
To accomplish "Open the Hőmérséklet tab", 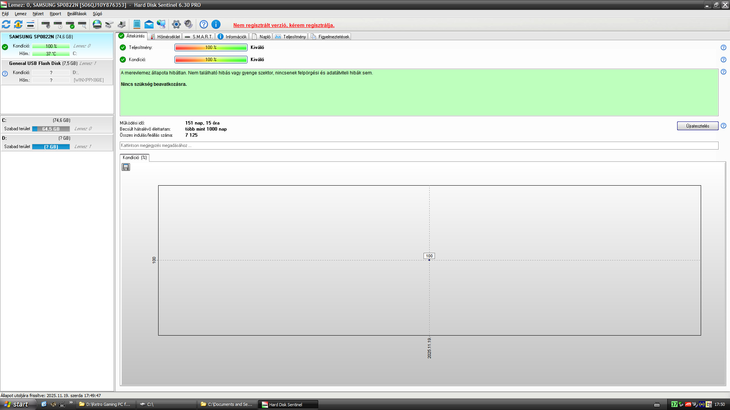I will tap(165, 36).
